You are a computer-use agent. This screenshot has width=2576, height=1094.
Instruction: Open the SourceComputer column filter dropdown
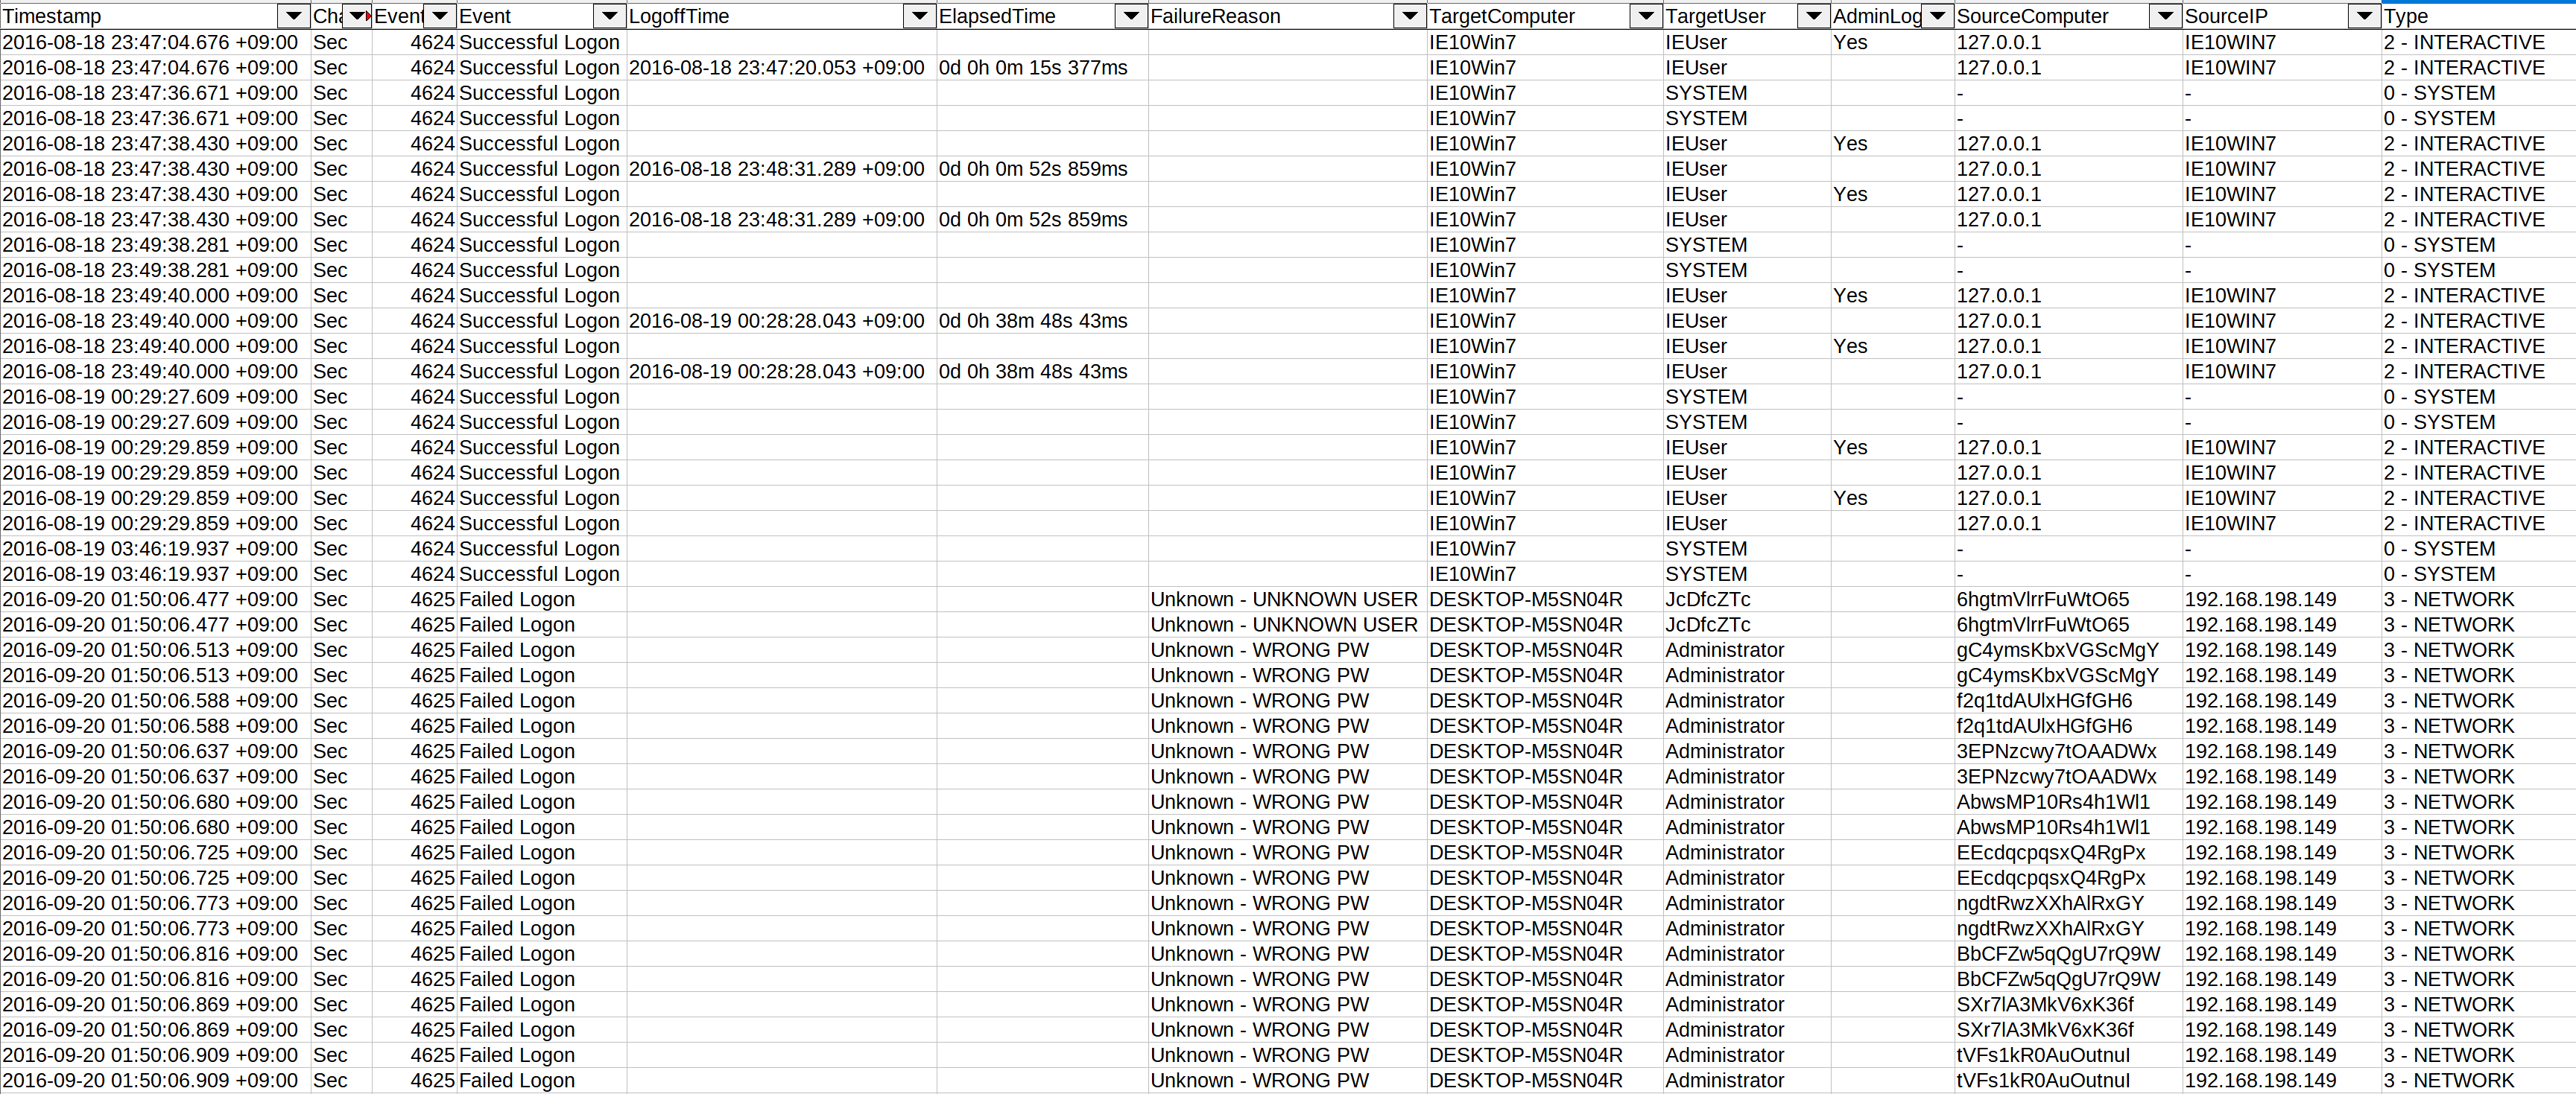coord(2165,16)
